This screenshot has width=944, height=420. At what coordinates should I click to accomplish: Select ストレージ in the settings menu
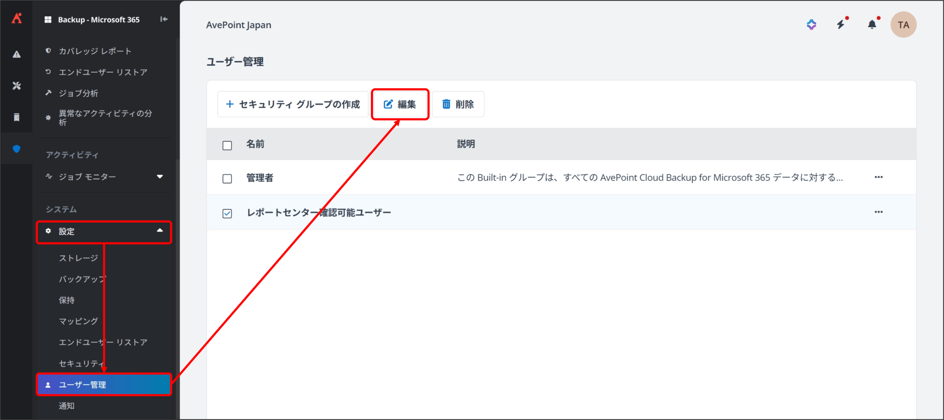point(79,258)
